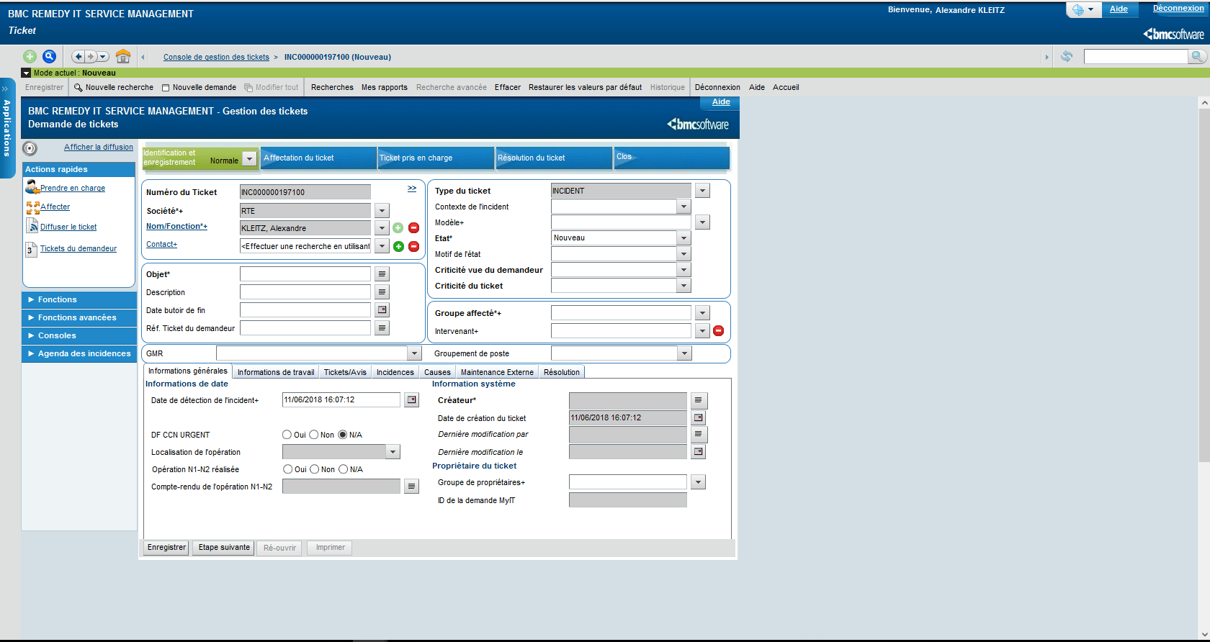Open the Etat dropdown showing Nouveau
This screenshot has height=642, width=1210.
[684, 238]
